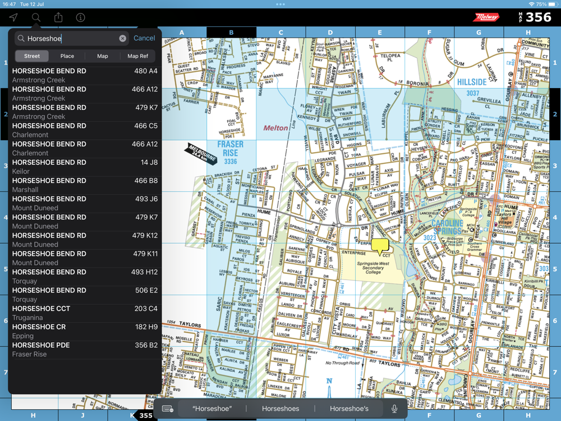This screenshot has width=561, height=421.
Task: Cancel the search
Action: [x=144, y=38]
